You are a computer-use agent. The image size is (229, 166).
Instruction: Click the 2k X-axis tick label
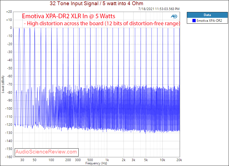pyautogui.click(x=124, y=160)
